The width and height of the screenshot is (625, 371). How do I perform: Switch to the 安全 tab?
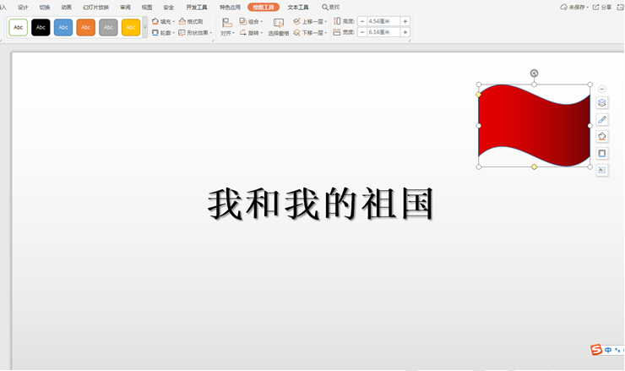click(x=169, y=7)
